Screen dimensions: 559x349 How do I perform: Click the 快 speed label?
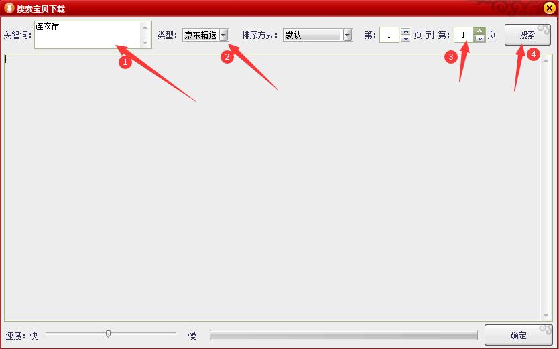34,336
